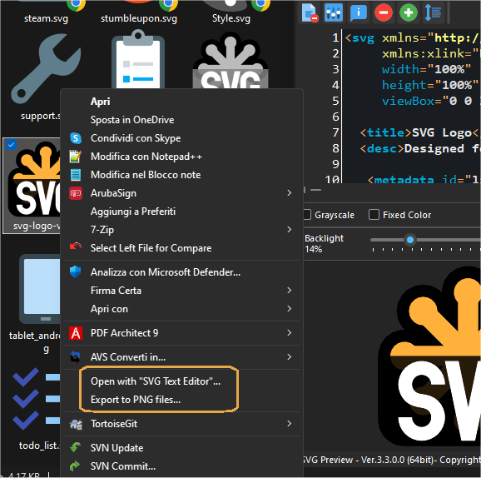
Task: Select the todo_list file thumbnail
Action: 36,399
